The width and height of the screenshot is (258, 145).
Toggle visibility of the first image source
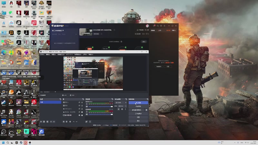click(x=79, y=102)
